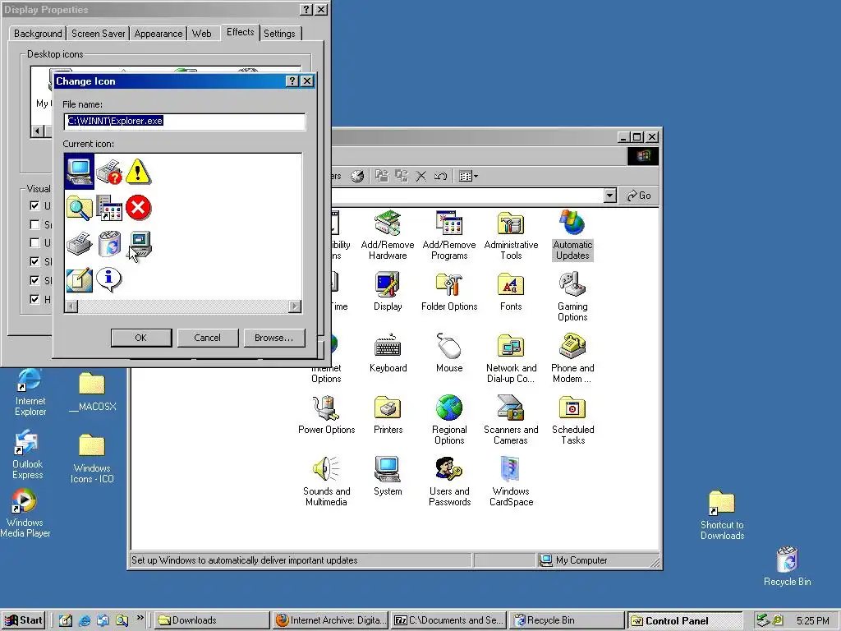Open Add/Remove Programs in Control Panel
This screenshot has width=841, height=631.
pyautogui.click(x=449, y=235)
